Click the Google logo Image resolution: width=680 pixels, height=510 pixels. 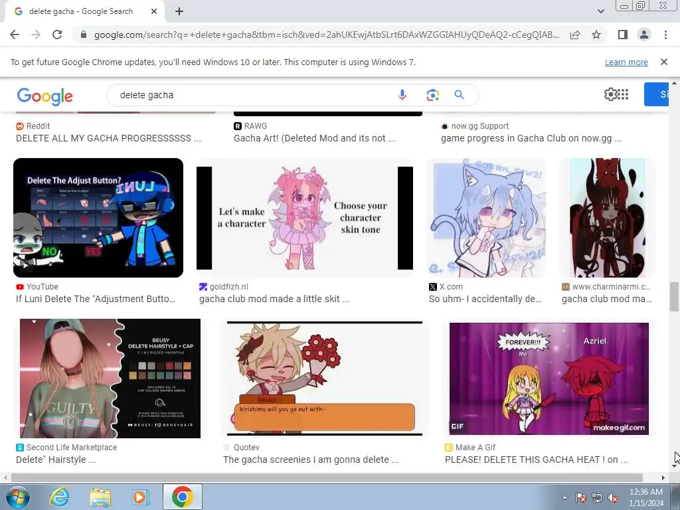coord(45,96)
